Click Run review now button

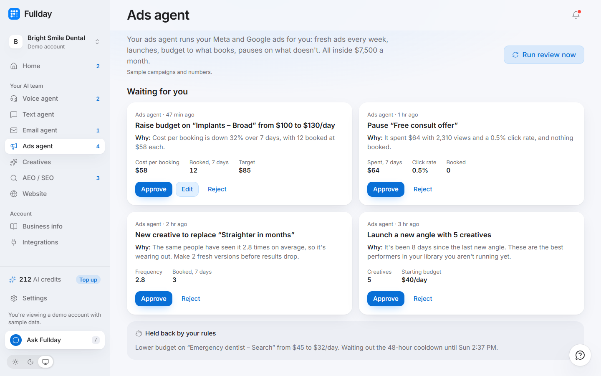tap(544, 55)
